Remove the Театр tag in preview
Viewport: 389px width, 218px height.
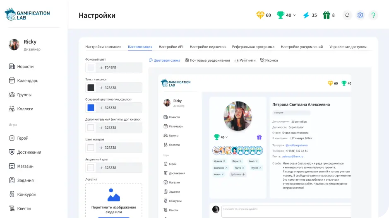[x=243, y=168]
